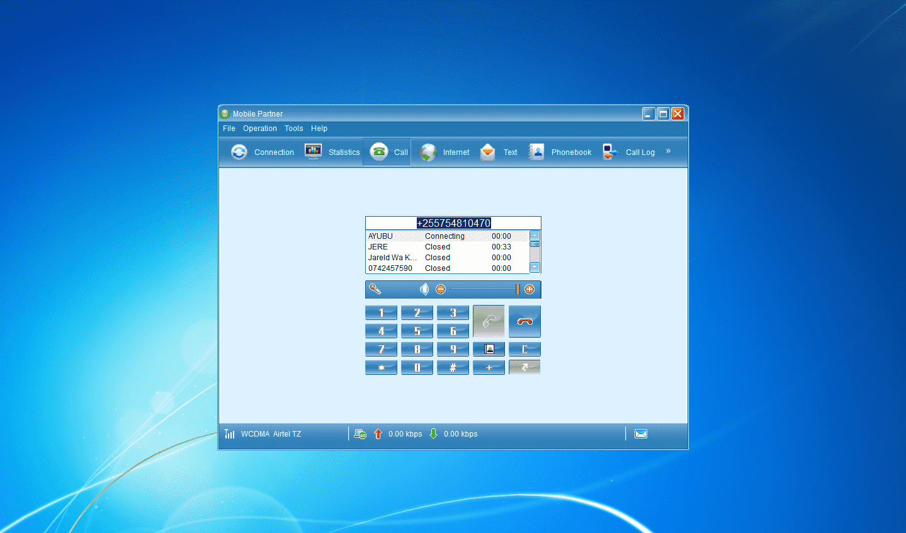Viewport: 906px width, 533px height.
Task: Dial digit 1 on the keypad
Action: pos(381,312)
